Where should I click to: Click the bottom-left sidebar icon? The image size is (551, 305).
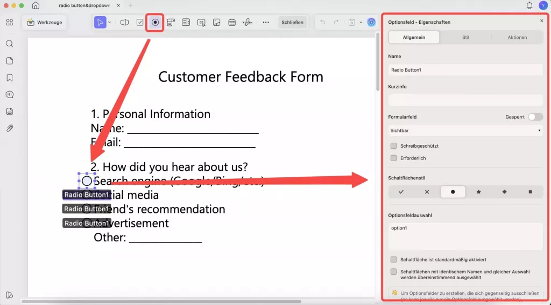click(x=10, y=295)
